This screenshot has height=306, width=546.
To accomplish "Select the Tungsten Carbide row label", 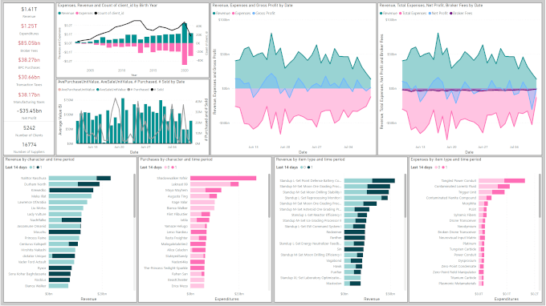I will pyautogui.click(x=462, y=249).
